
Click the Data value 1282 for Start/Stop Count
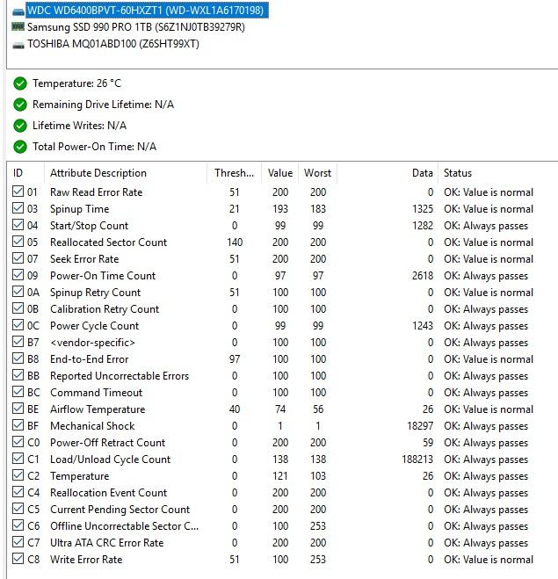(423, 226)
